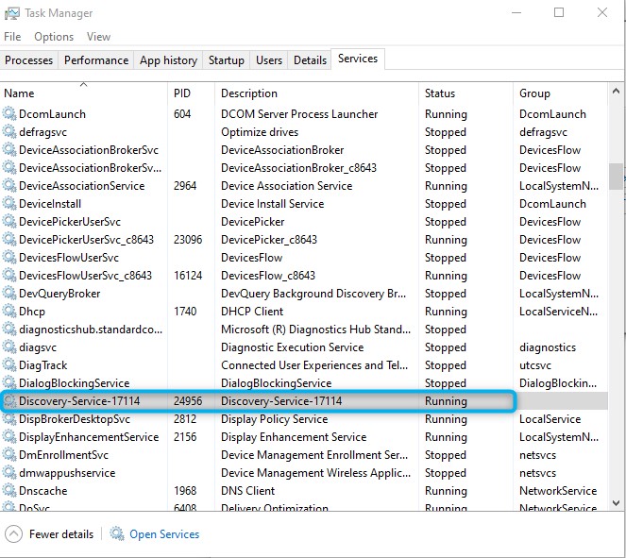Click the circled arrow beside Fewer details
This screenshot has height=558, width=626.
(x=13, y=534)
